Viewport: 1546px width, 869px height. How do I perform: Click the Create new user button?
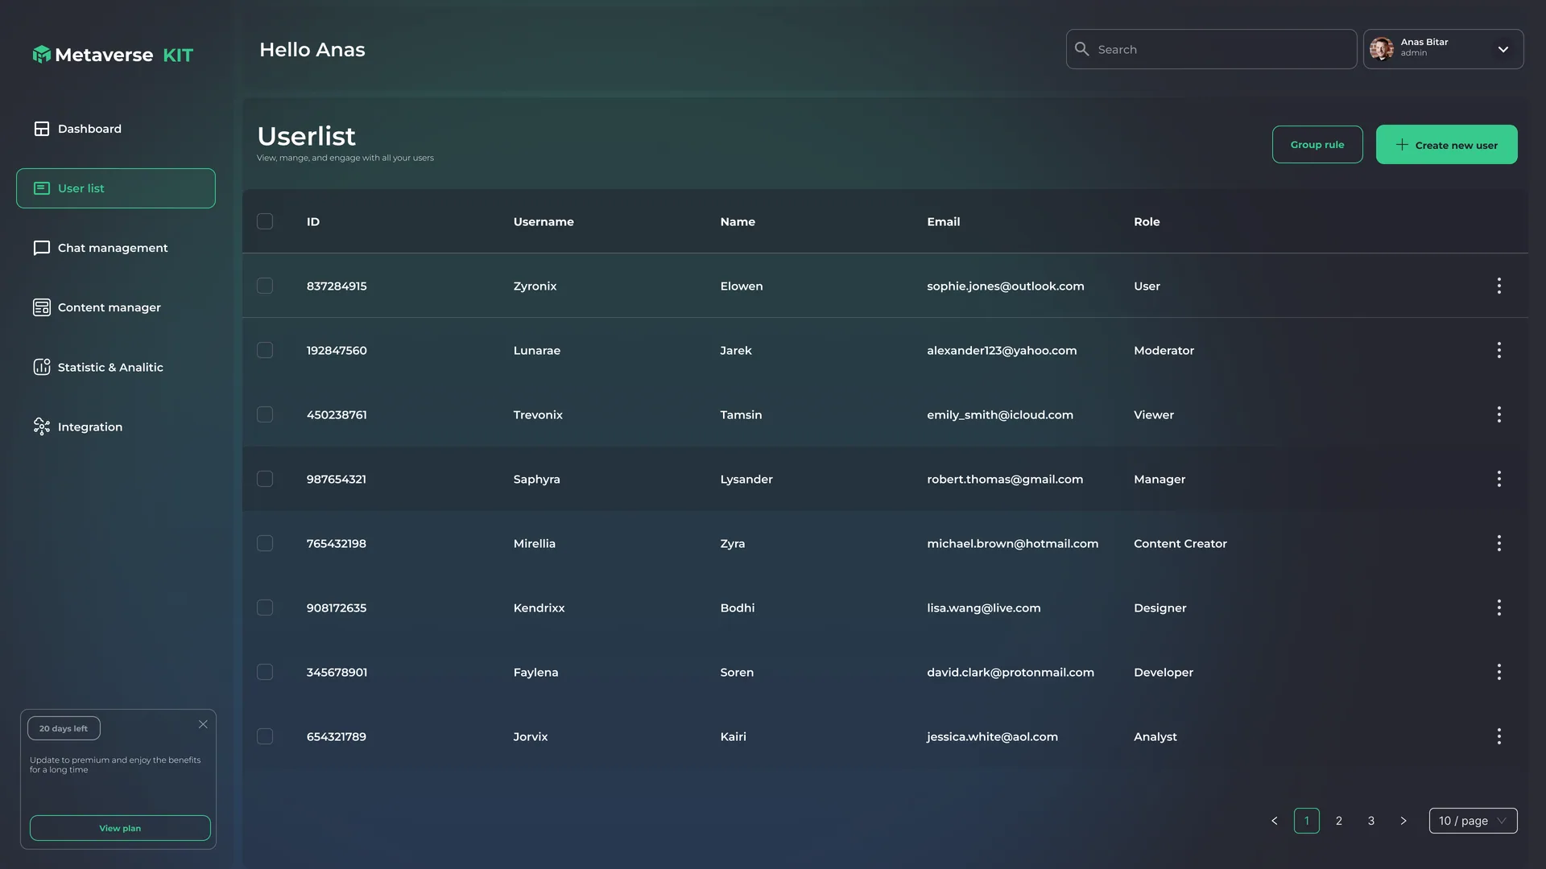[1446, 145]
